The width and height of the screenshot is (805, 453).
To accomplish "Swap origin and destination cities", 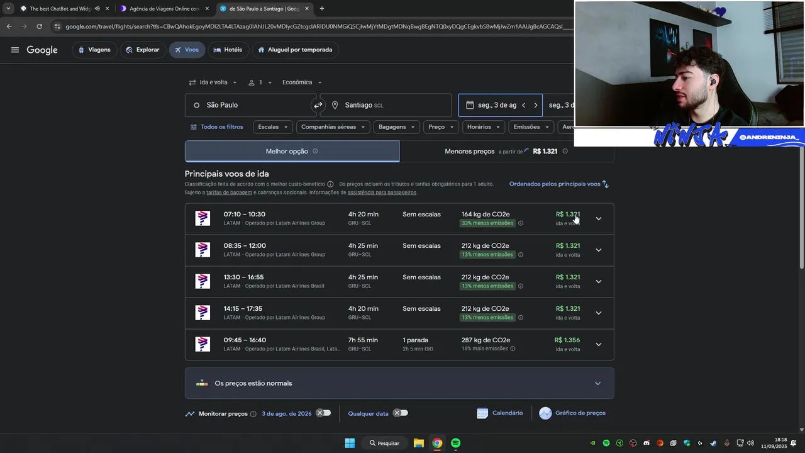I will pos(318,105).
